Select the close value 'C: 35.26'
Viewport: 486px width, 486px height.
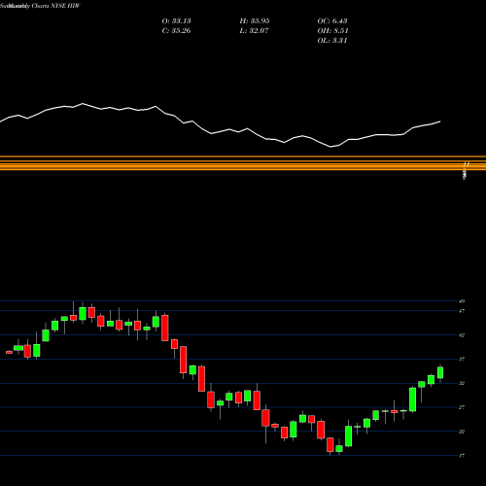(176, 31)
